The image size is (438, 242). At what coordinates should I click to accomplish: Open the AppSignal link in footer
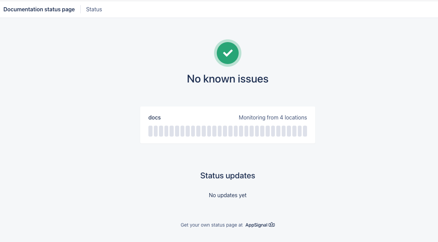256,225
